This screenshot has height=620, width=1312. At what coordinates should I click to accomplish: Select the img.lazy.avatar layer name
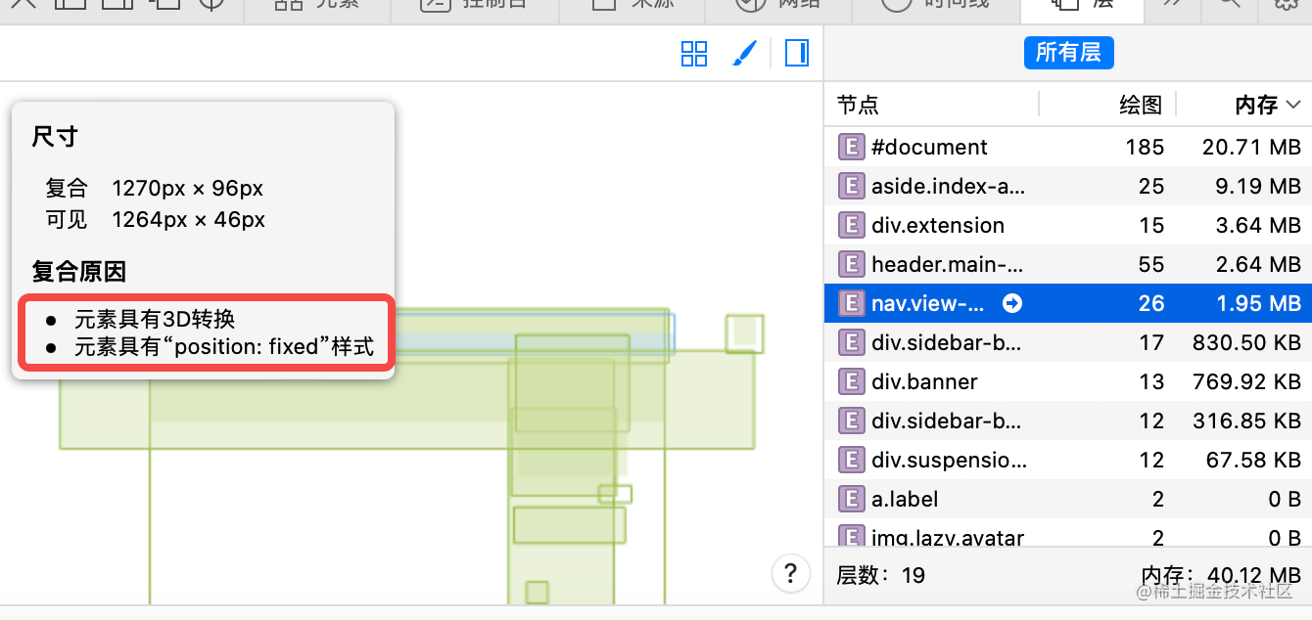coord(948,537)
